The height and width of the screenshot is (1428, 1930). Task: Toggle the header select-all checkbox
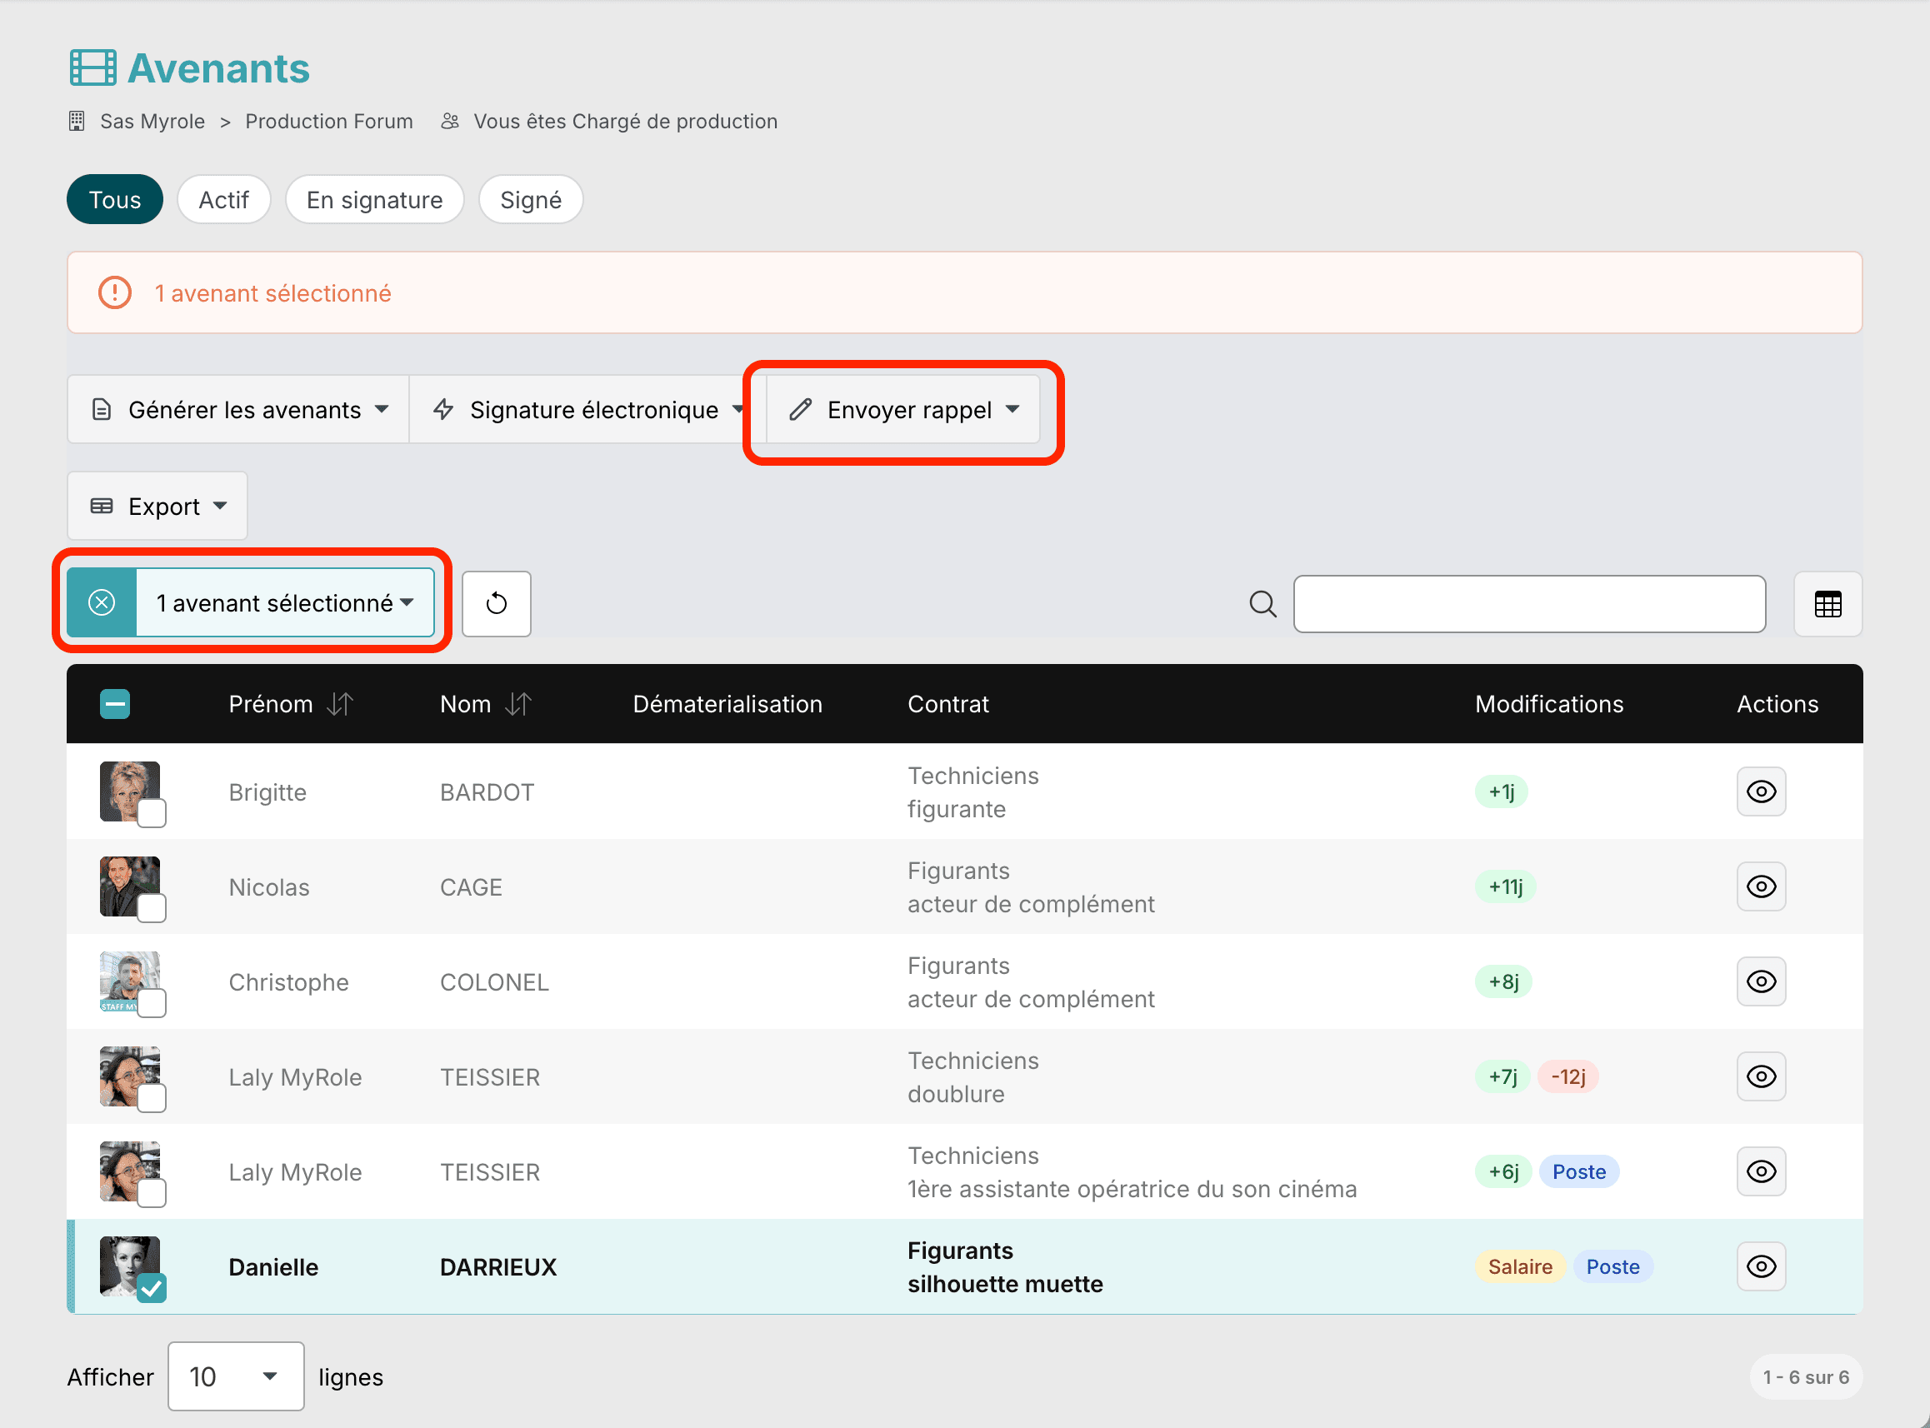point(115,704)
